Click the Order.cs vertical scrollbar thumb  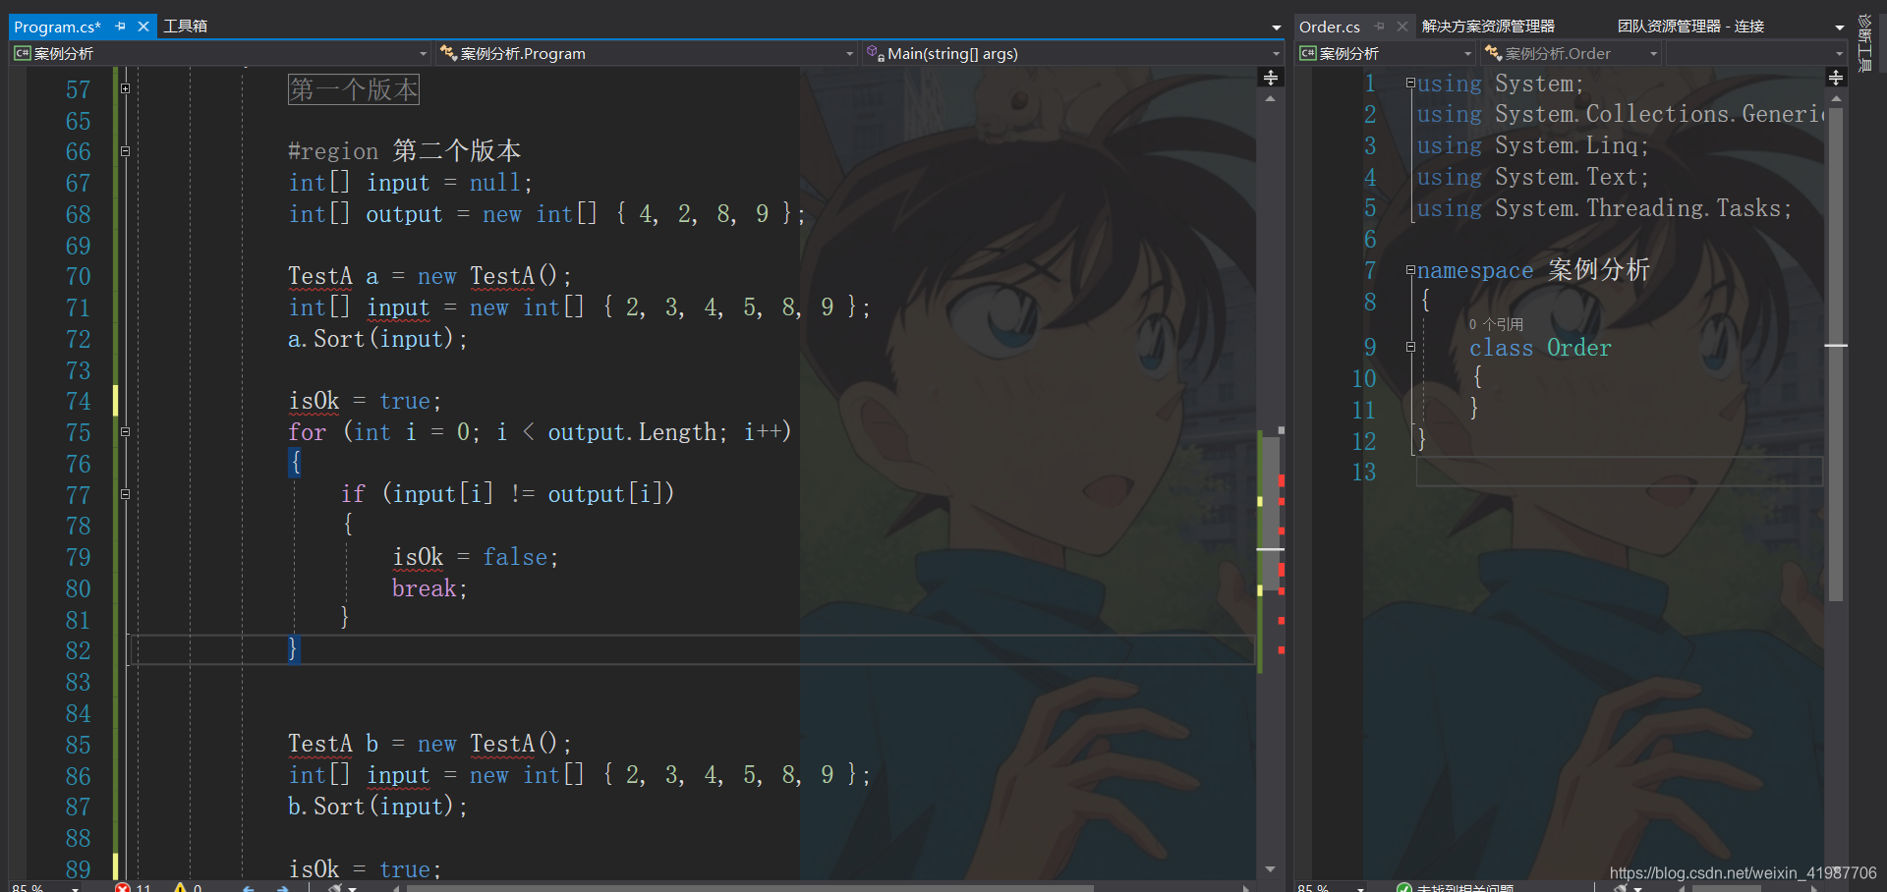coord(1836,354)
